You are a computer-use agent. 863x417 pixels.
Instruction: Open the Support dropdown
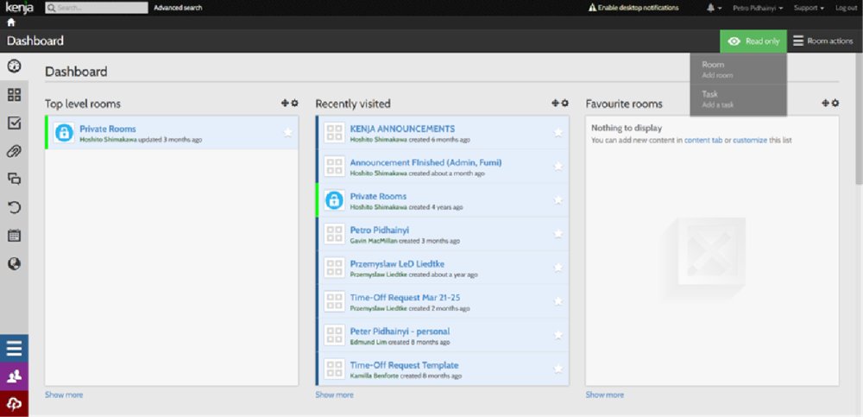pos(809,9)
